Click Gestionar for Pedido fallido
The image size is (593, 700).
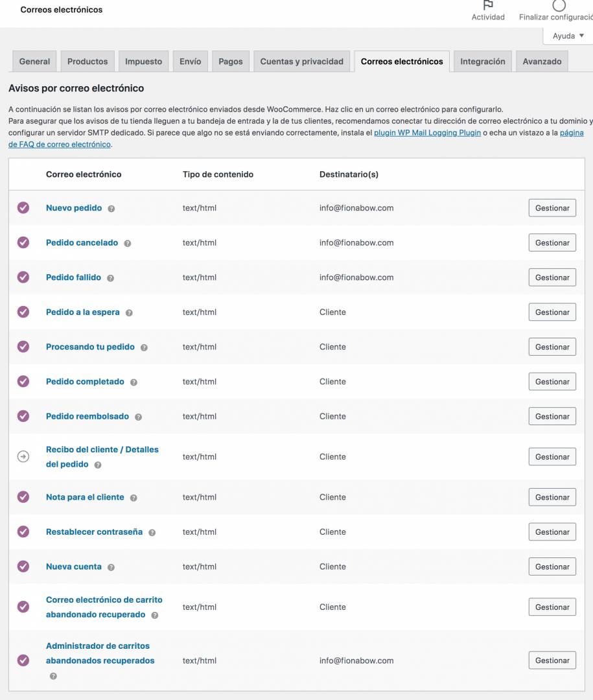[552, 277]
